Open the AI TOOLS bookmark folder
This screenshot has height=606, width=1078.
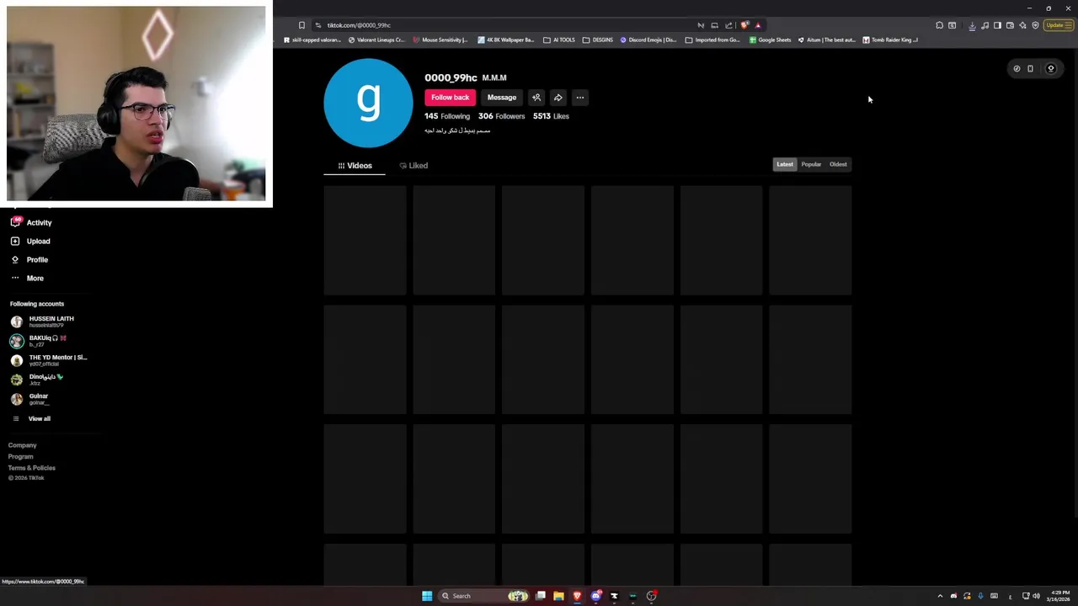tap(559, 40)
